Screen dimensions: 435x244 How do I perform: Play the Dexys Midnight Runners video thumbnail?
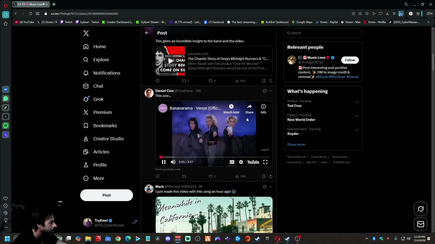[x=170, y=61]
